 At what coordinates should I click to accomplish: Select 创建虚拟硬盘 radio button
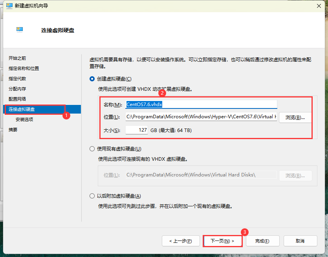pyautogui.click(x=92, y=79)
